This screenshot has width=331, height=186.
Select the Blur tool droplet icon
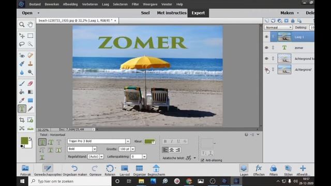pyautogui.click(x=22, y=72)
